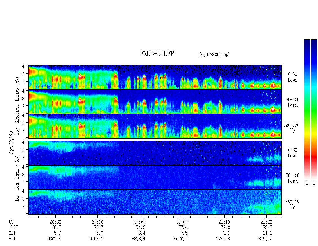Select the 20:40 time tick label

point(98,222)
